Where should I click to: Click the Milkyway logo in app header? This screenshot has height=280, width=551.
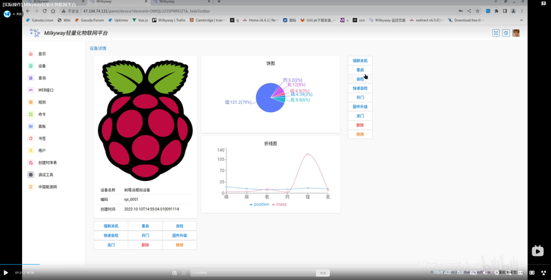click(35, 33)
